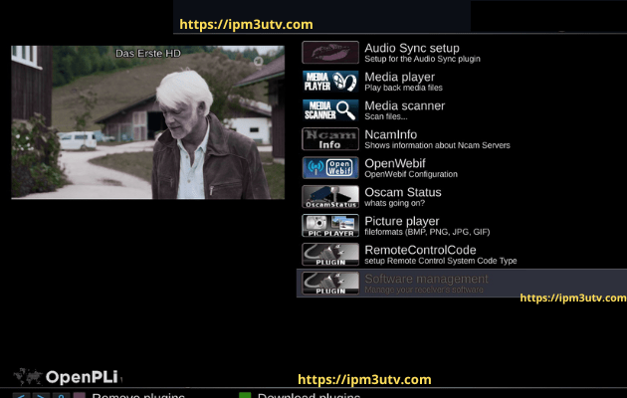Click the Media Scanner magnifier icon
Image resolution: width=627 pixels, height=398 pixels.
(x=329, y=110)
